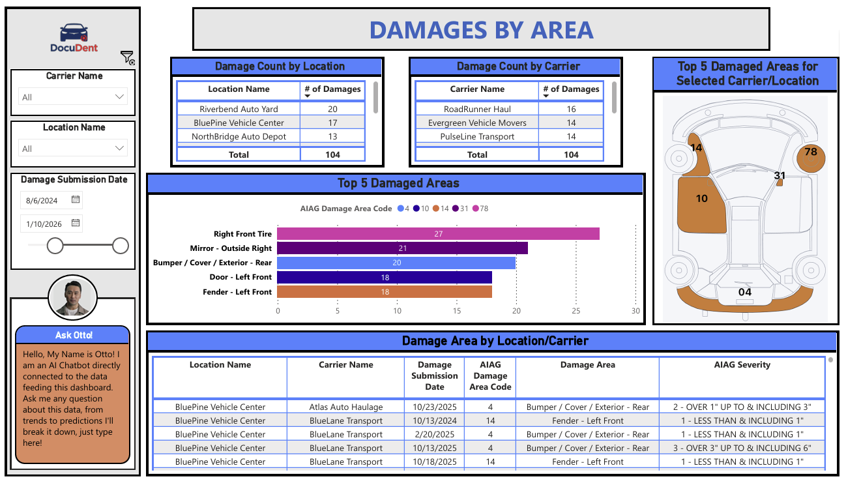The width and height of the screenshot is (846, 481).
Task: Toggle legend entry 4 in Top 5 chart
Action: pyautogui.click(x=402, y=209)
